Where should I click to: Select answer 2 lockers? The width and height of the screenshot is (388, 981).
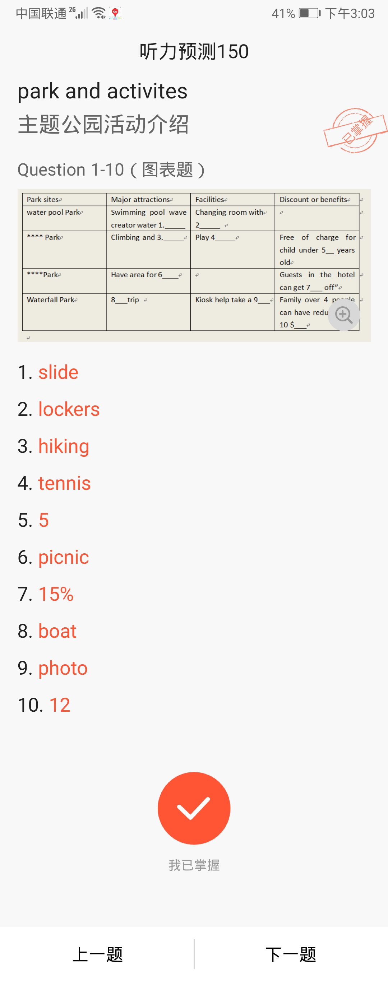59,409
